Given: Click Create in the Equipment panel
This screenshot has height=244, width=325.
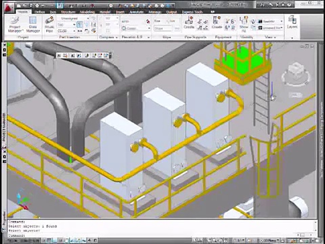Looking at the screenshot, I should coord(217,22).
